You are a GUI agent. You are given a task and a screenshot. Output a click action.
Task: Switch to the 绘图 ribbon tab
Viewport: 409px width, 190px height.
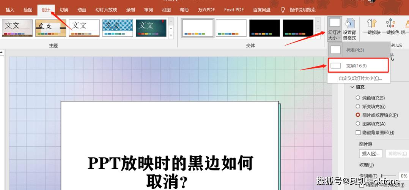click(28, 10)
